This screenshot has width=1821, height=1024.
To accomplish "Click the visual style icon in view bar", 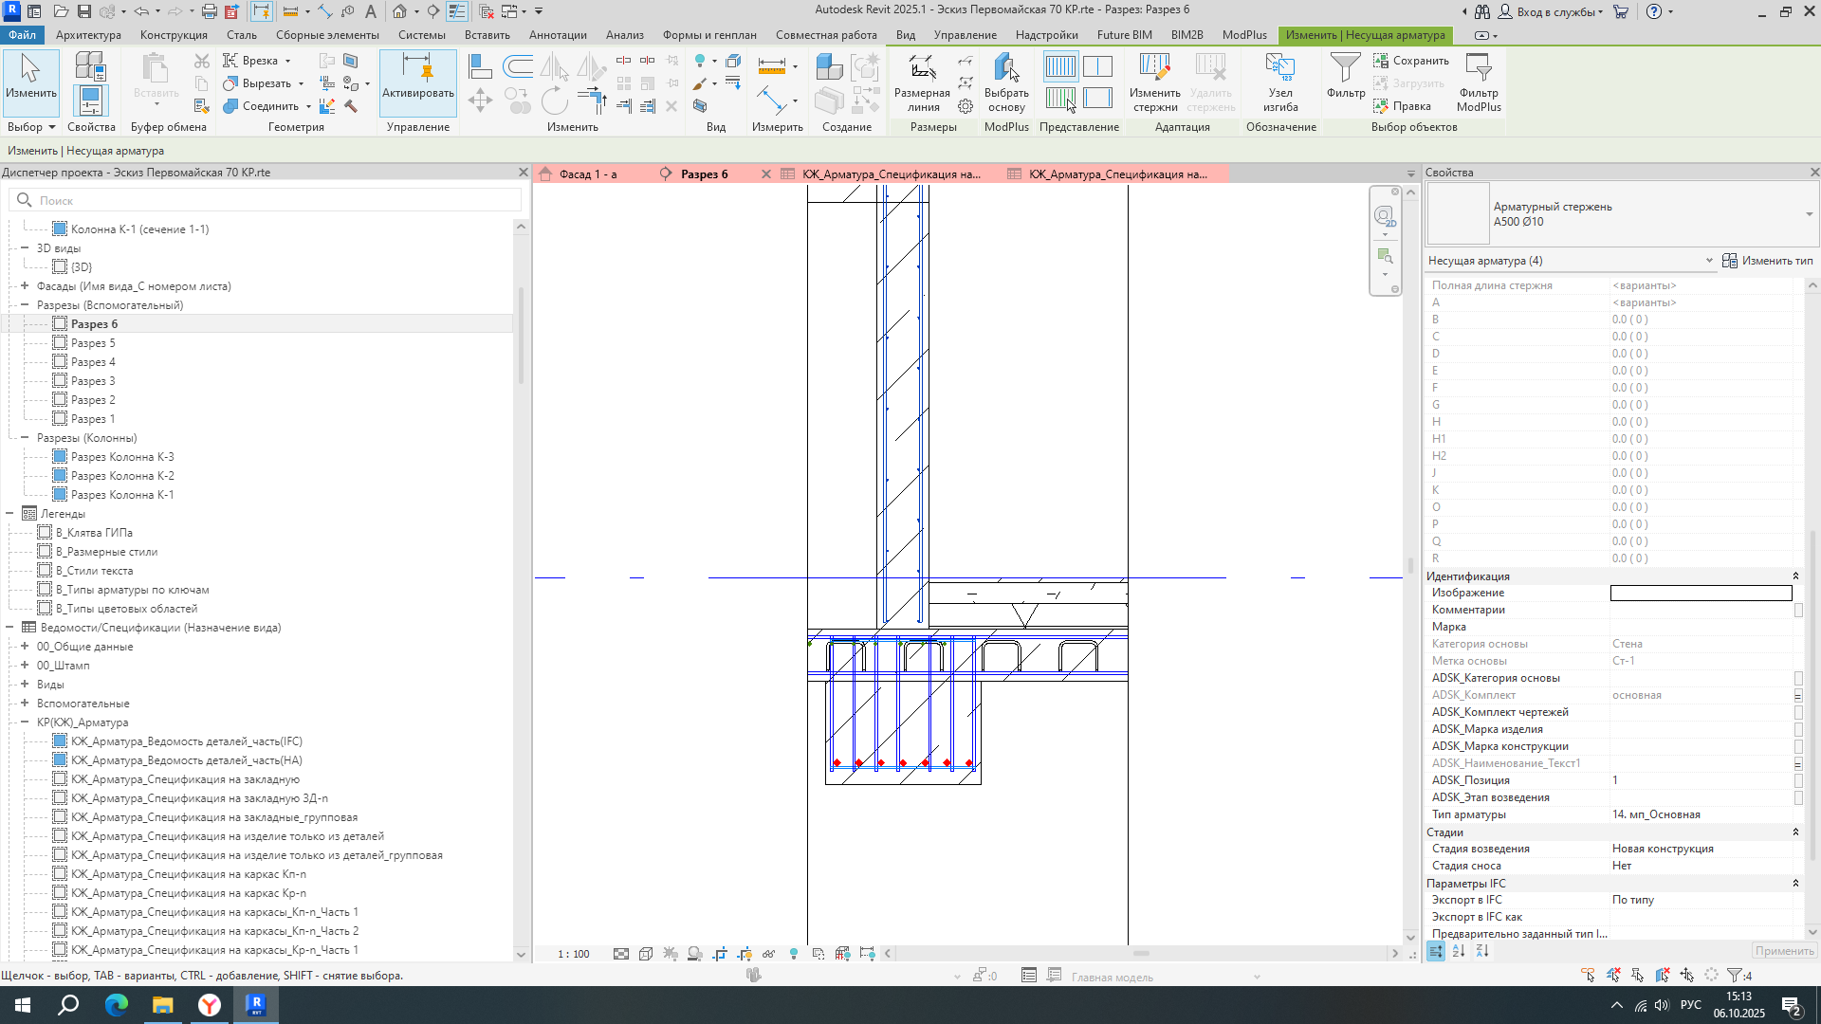I will [x=646, y=954].
